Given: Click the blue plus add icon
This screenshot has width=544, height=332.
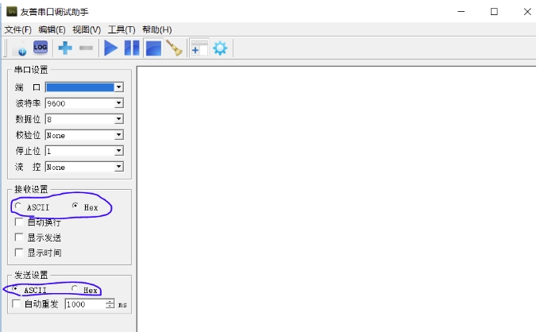Looking at the screenshot, I should click(x=65, y=48).
